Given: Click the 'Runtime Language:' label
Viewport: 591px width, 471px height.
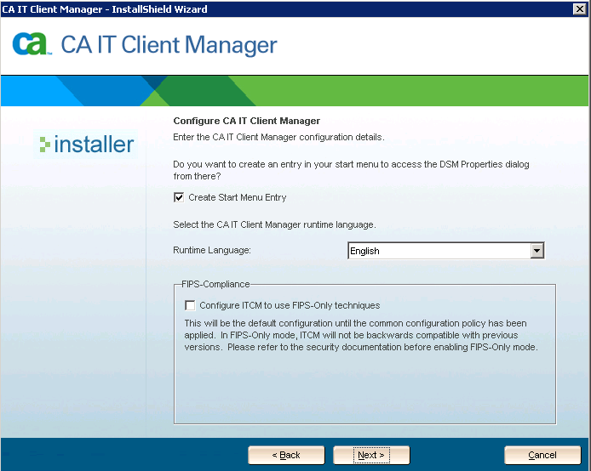Looking at the screenshot, I should 212,250.
